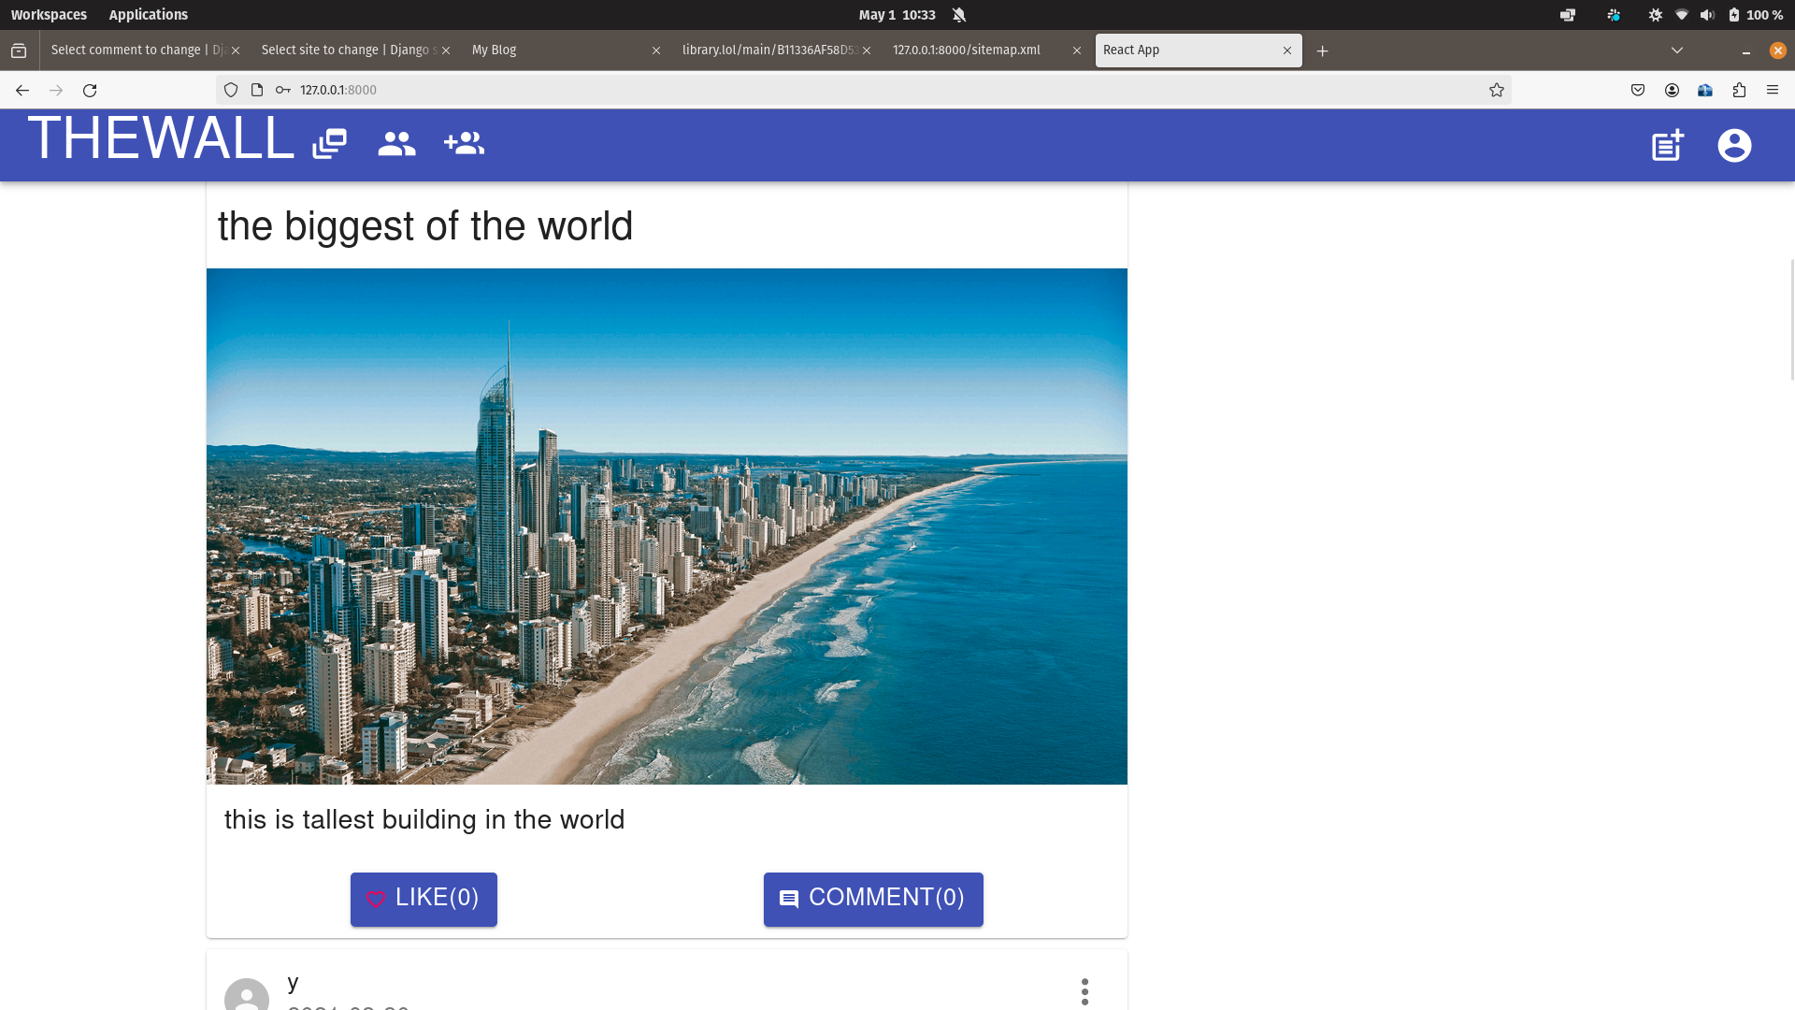Viewport: 1795px width, 1010px height.
Task: Click the username y on the next post
Action: pyautogui.click(x=293, y=982)
